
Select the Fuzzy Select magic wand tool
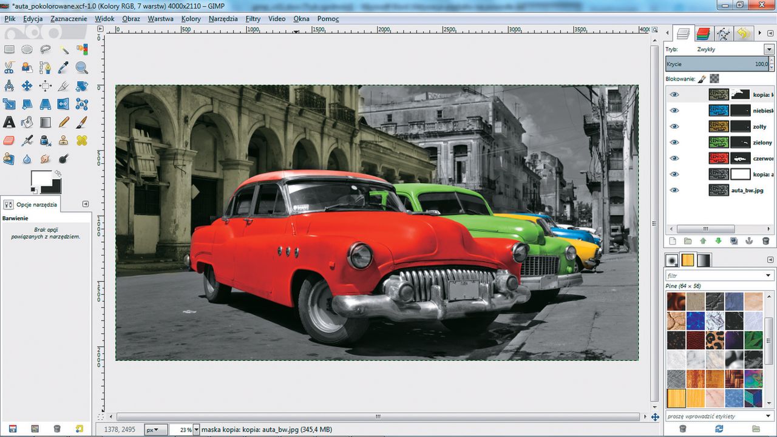64,49
